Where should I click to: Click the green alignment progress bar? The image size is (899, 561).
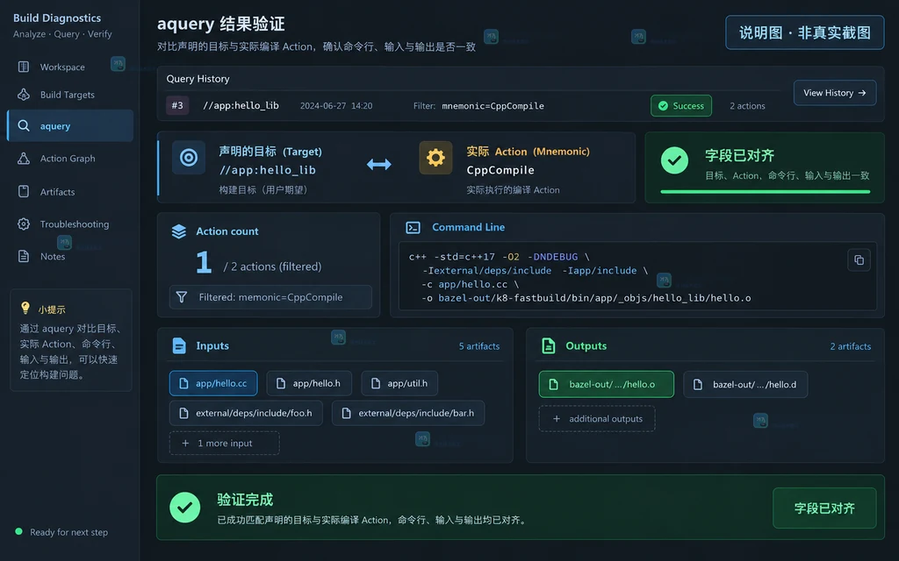766,192
